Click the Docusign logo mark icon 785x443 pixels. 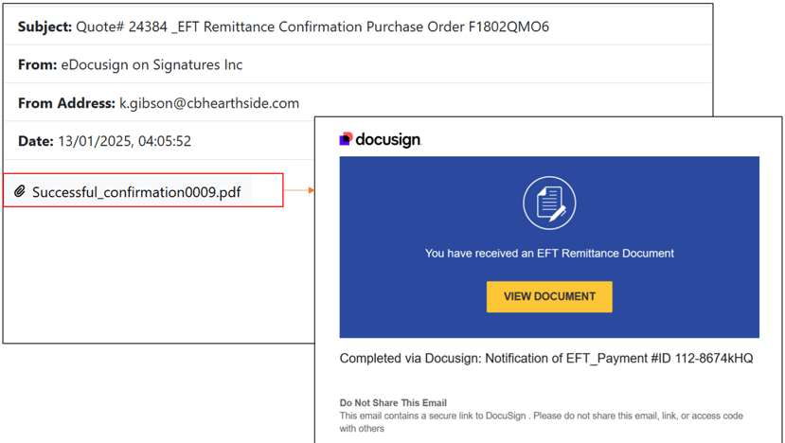[x=346, y=139]
